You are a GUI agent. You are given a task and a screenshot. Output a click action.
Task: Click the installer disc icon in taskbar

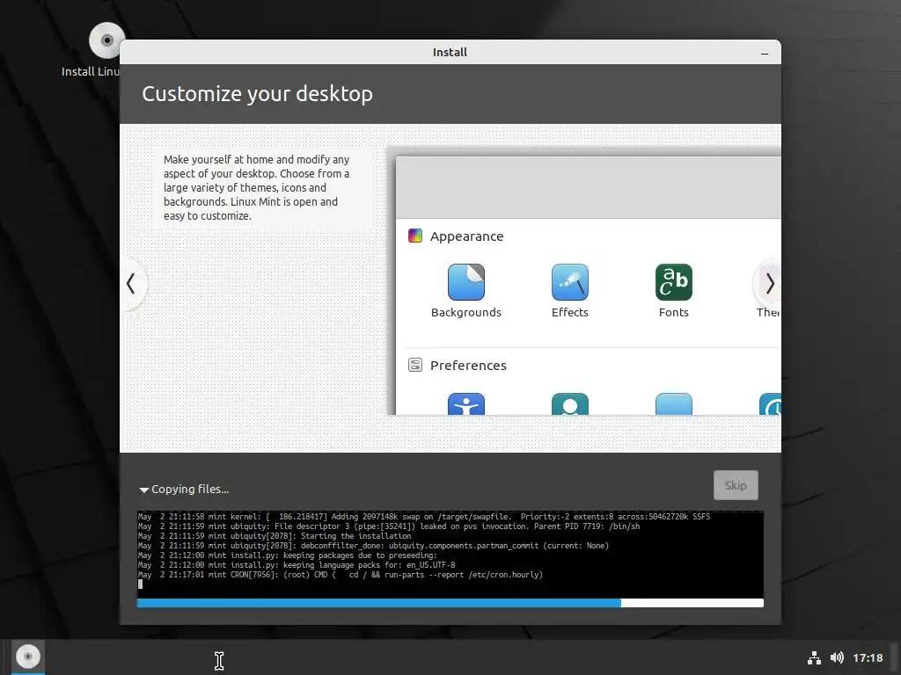[27, 656]
